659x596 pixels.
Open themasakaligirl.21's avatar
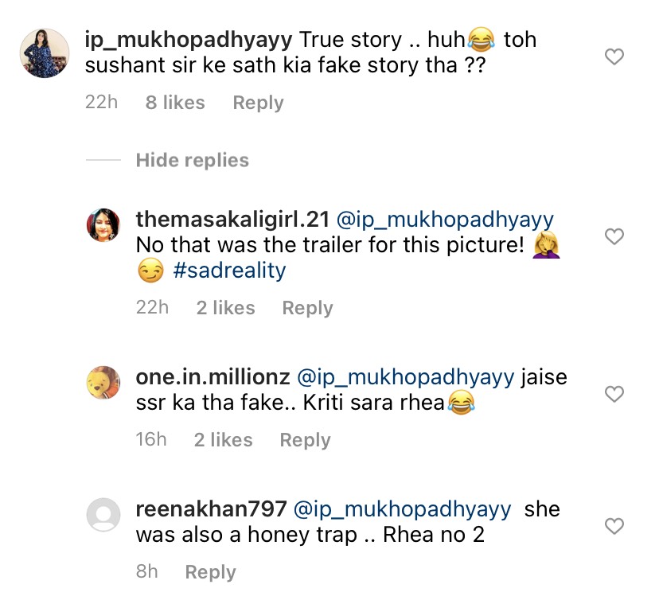point(103,227)
